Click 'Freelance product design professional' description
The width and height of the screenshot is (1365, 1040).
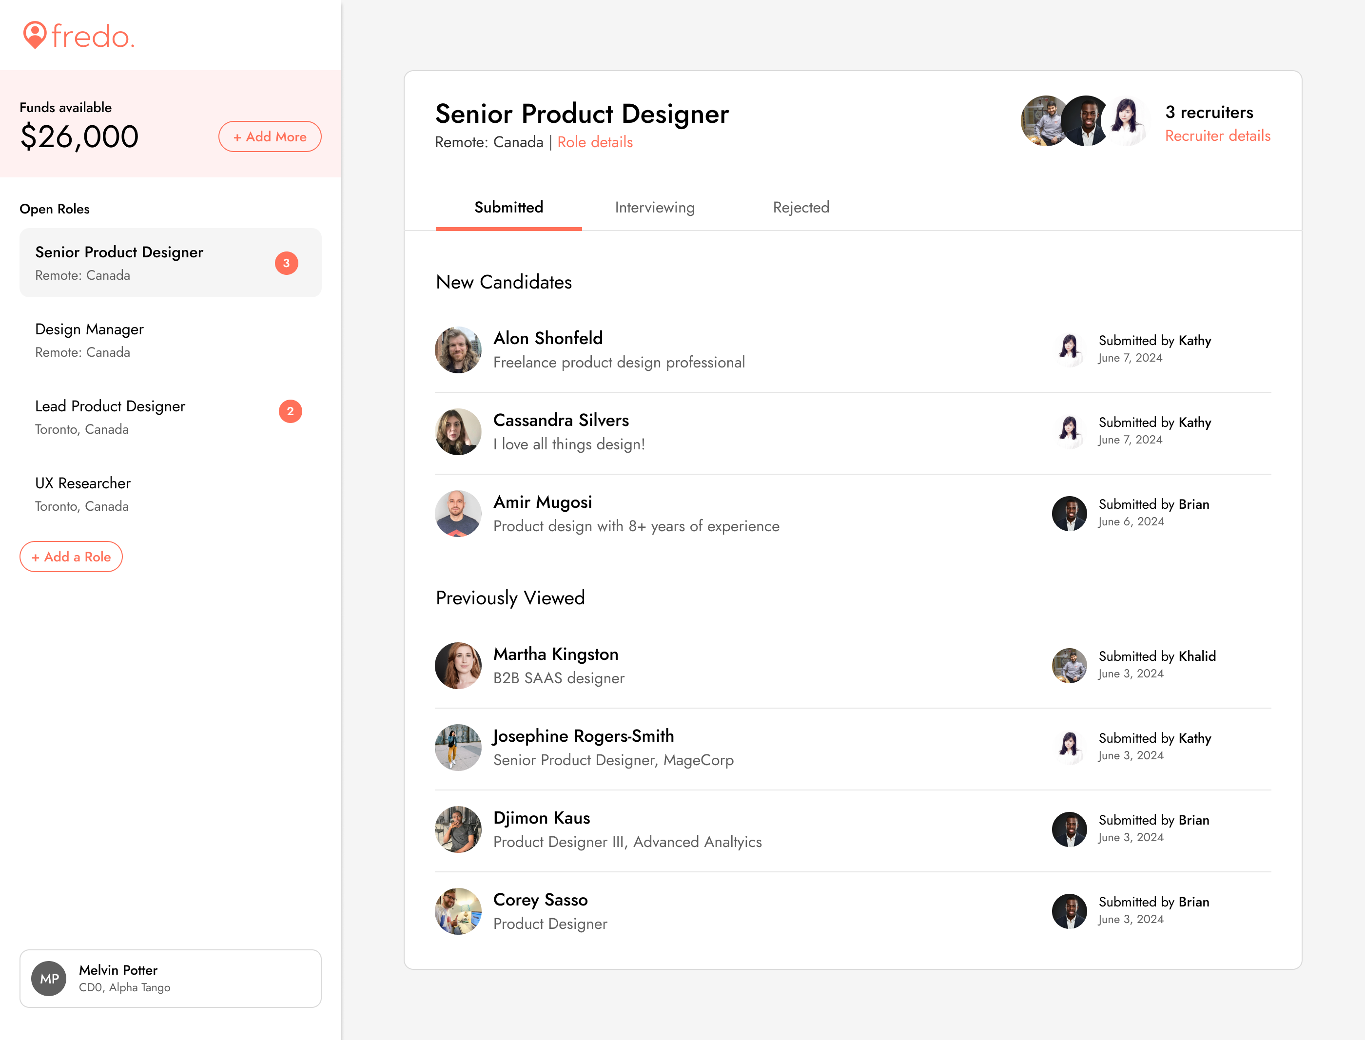pyautogui.click(x=619, y=362)
